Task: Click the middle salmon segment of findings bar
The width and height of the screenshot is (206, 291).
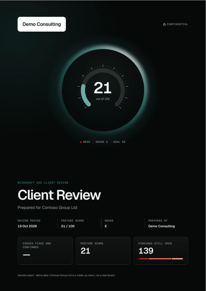Action: 160,259
